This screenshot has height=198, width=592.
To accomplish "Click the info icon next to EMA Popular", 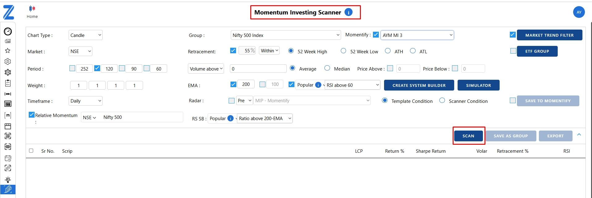I will [318, 85].
